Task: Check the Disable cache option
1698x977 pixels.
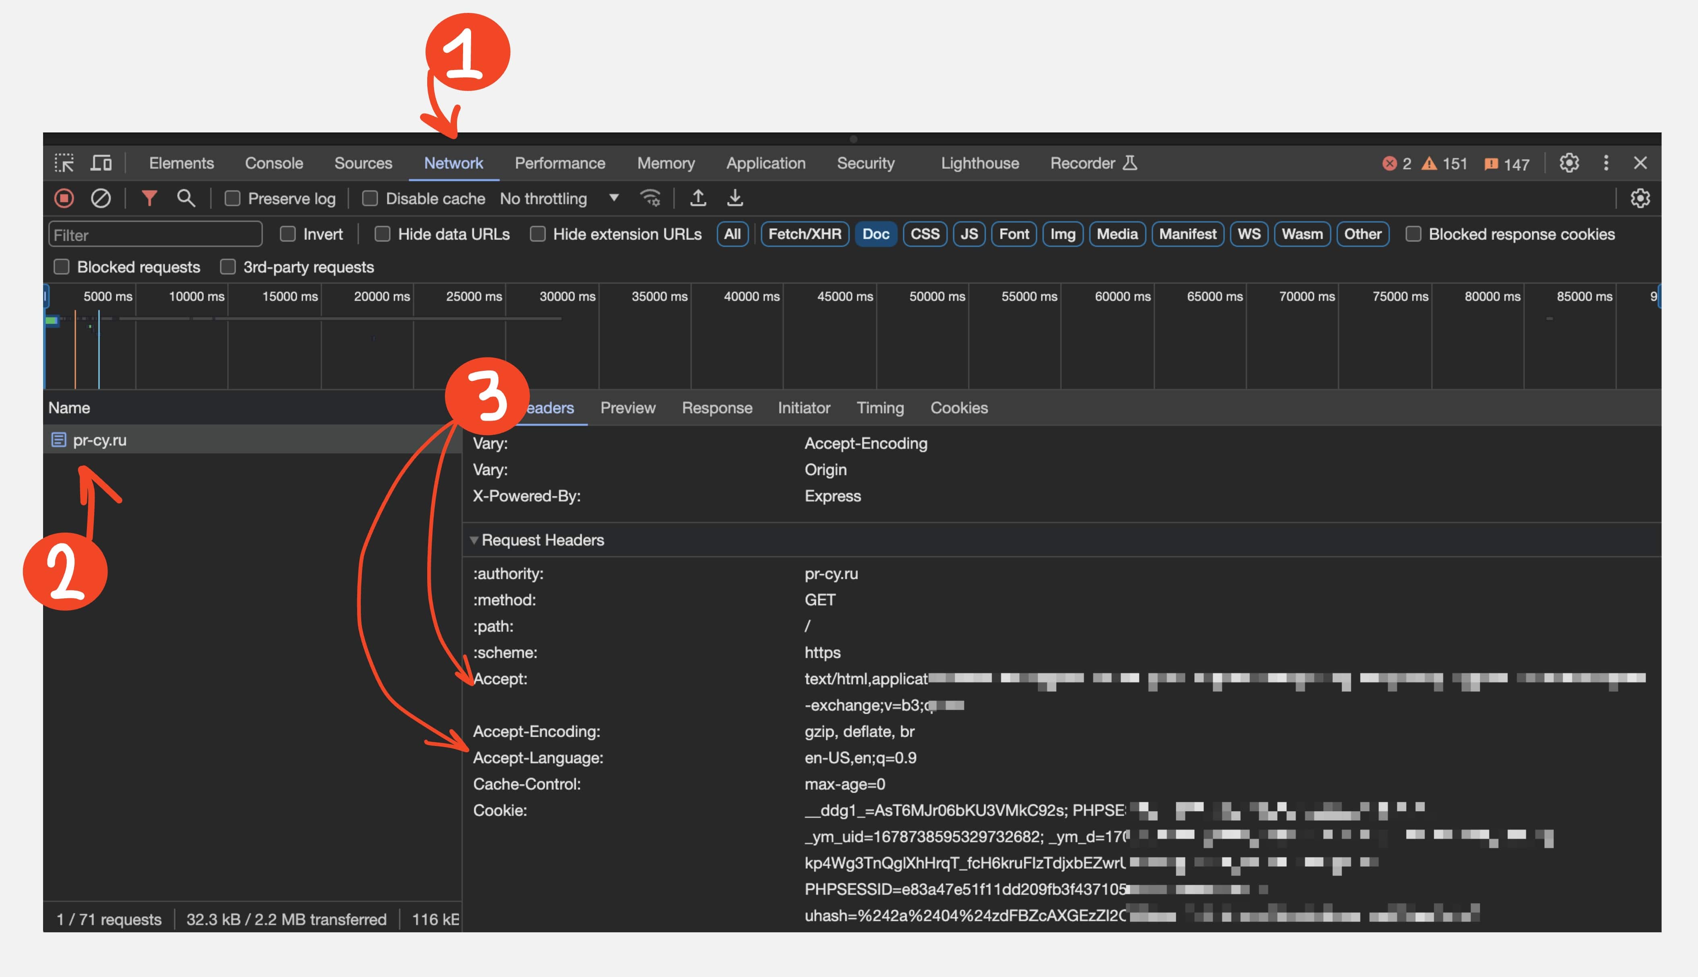Action: pos(370,198)
